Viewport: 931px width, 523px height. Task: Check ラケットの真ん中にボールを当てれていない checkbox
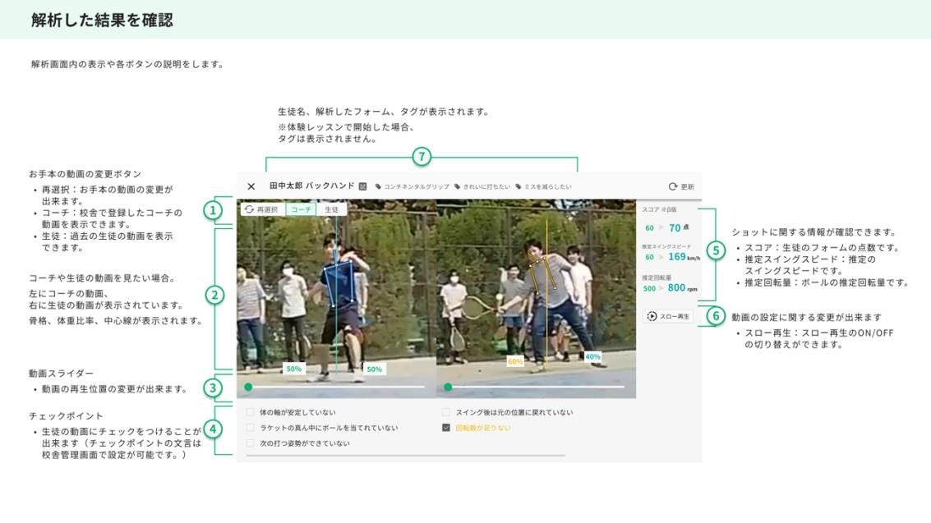click(251, 428)
